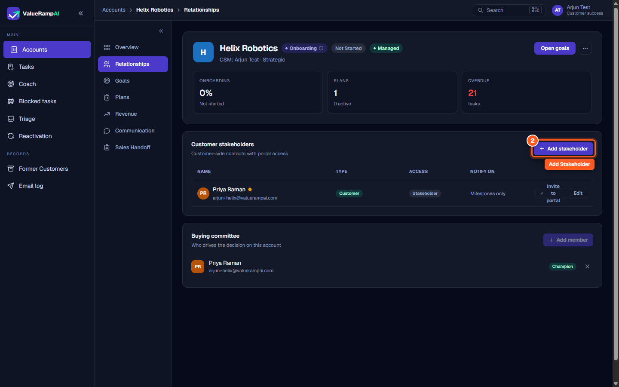This screenshot has height=387, width=619.
Task: Open Former Customers records
Action: [x=47, y=169]
